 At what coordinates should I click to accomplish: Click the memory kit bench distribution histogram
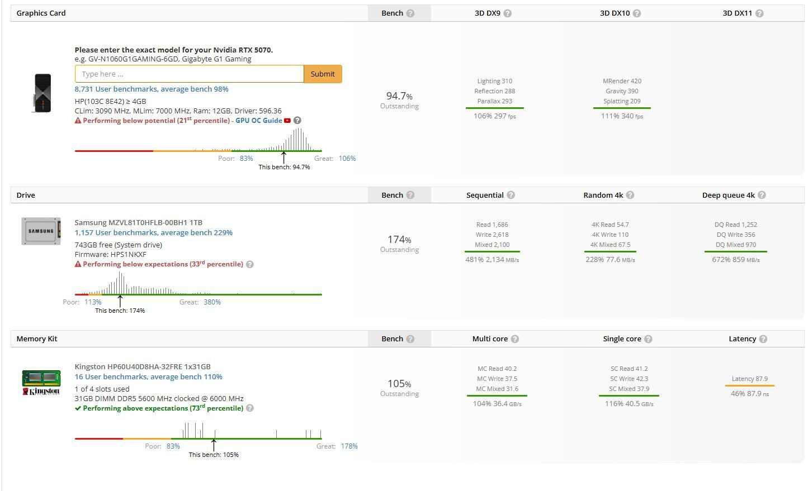tap(199, 431)
